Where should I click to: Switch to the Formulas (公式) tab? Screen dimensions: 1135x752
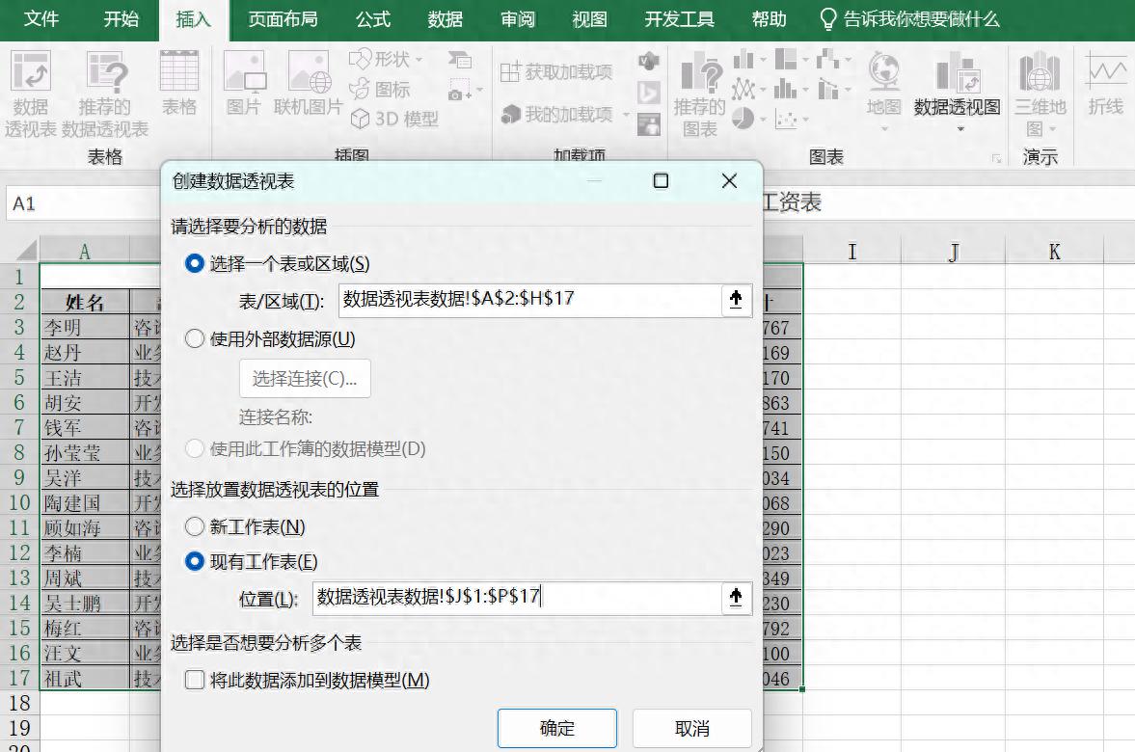pos(373,19)
